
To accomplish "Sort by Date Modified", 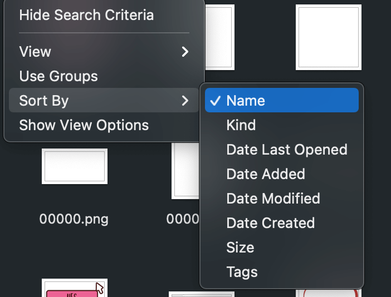I will pyautogui.click(x=273, y=199).
